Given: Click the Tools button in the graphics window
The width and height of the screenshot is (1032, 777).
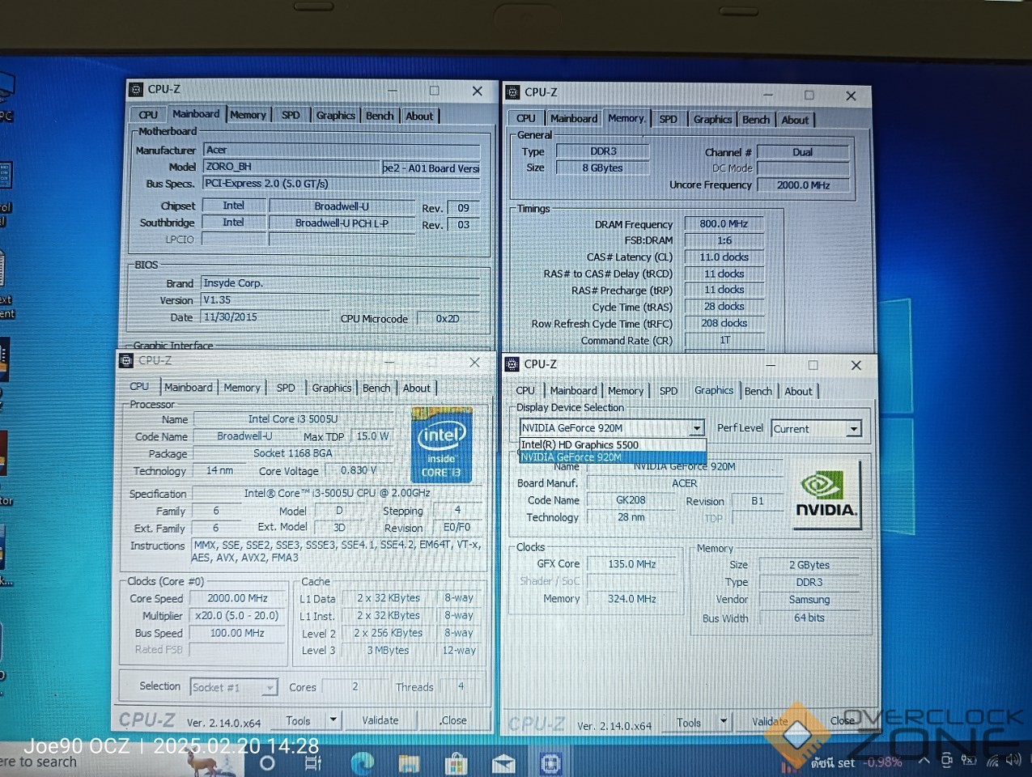Looking at the screenshot, I should 689,723.
